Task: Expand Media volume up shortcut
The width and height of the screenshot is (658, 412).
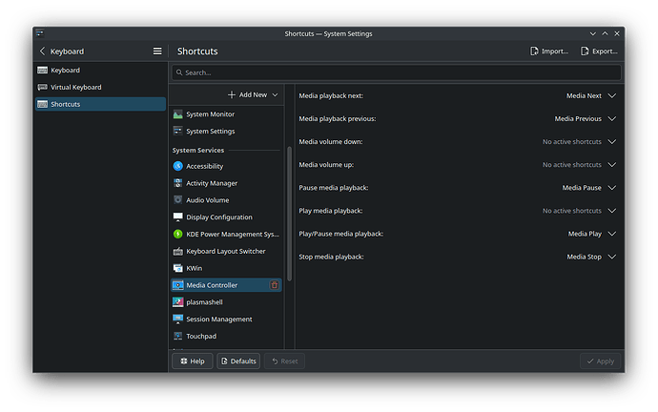Action: 612,164
